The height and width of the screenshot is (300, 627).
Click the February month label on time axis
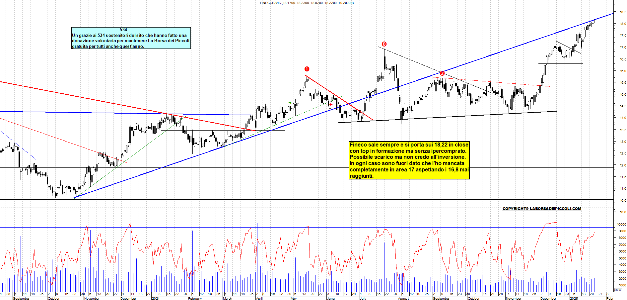(195, 298)
